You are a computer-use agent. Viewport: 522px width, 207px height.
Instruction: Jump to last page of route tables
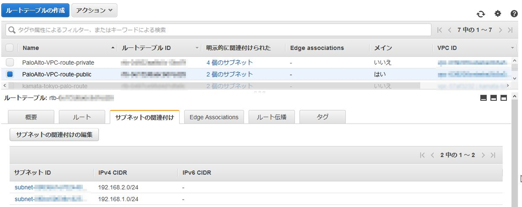pyautogui.click(x=511, y=30)
